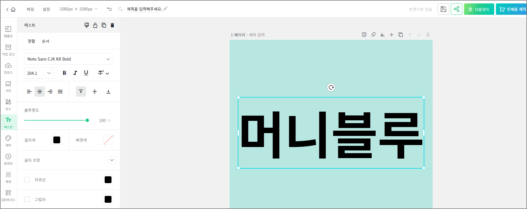Click the 인쇄물 제작 button
The height and width of the screenshot is (209, 527).
pos(512,9)
